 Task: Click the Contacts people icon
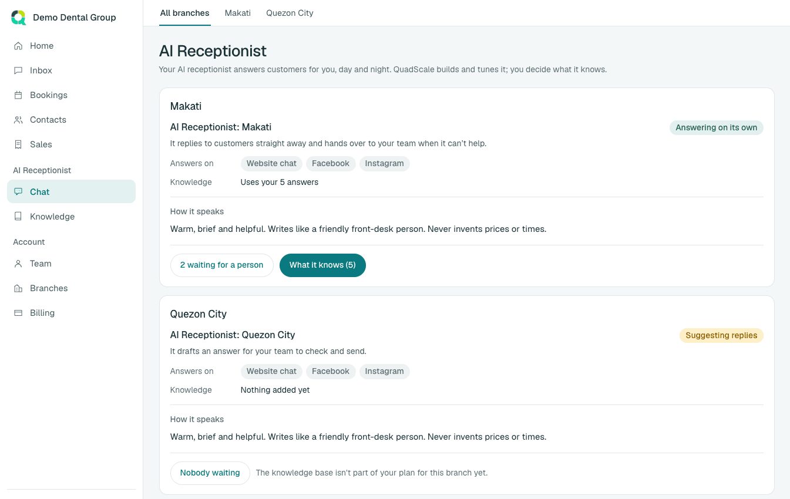click(x=18, y=120)
